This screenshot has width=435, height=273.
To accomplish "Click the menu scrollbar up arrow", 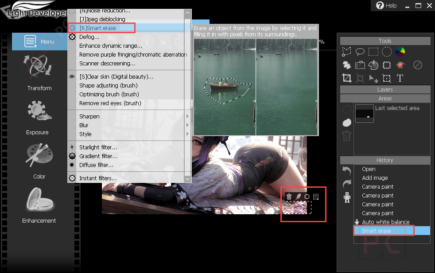I will [188, 13].
